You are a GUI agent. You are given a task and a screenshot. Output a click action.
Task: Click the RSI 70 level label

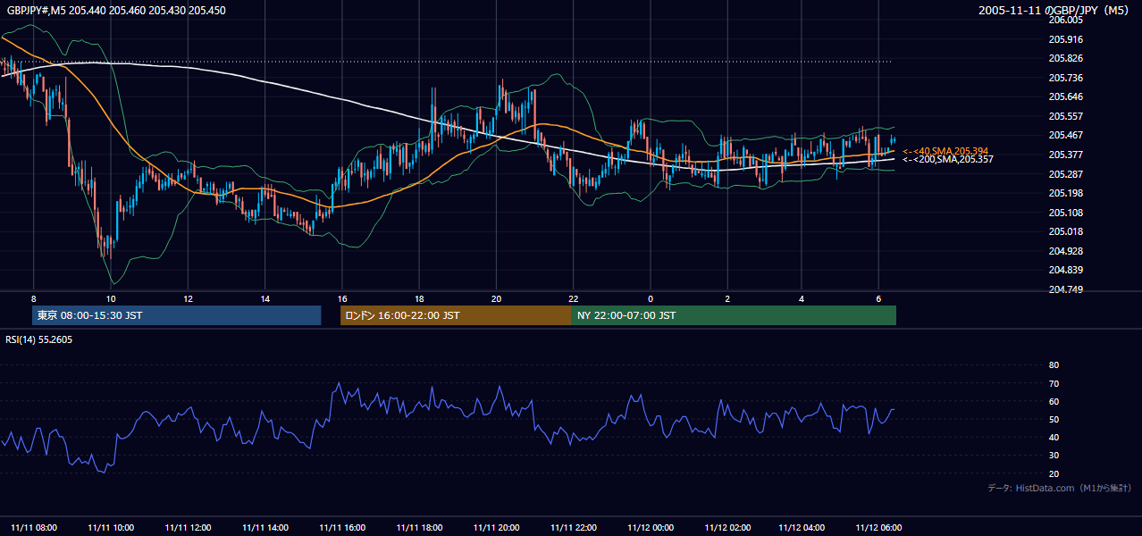[x=1054, y=383]
